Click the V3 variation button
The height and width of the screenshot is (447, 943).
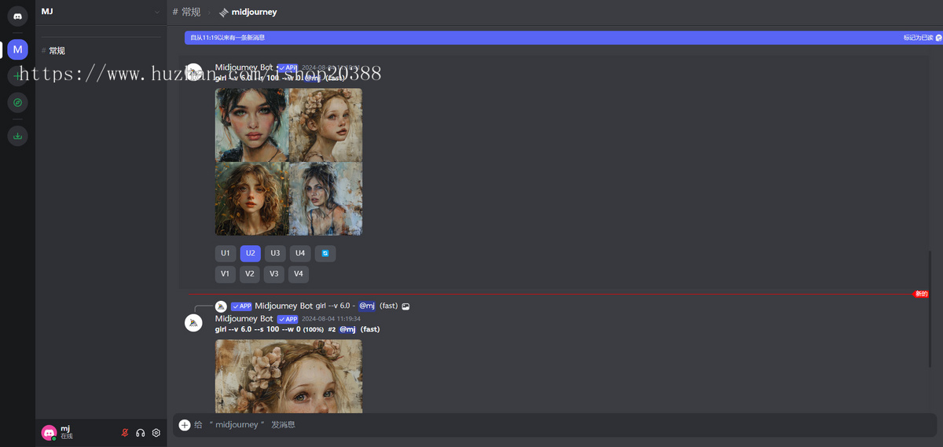[x=273, y=274]
